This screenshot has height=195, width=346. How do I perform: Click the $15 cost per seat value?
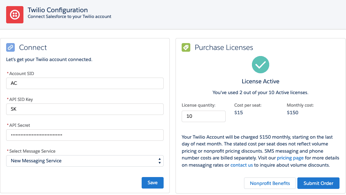pos(239,112)
